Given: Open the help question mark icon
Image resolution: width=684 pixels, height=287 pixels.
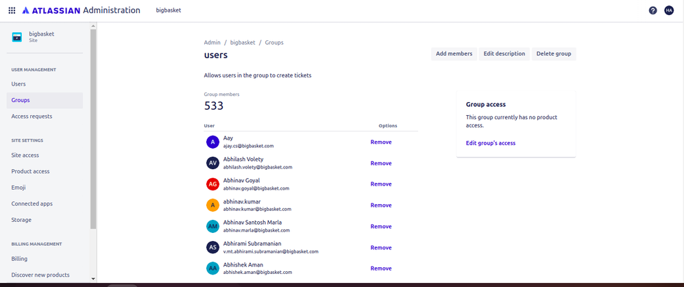Looking at the screenshot, I should (652, 10).
